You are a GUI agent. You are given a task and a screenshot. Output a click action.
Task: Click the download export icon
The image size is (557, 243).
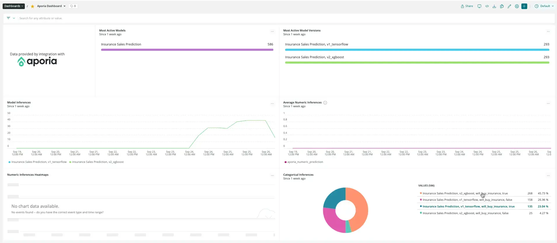tap(494, 6)
